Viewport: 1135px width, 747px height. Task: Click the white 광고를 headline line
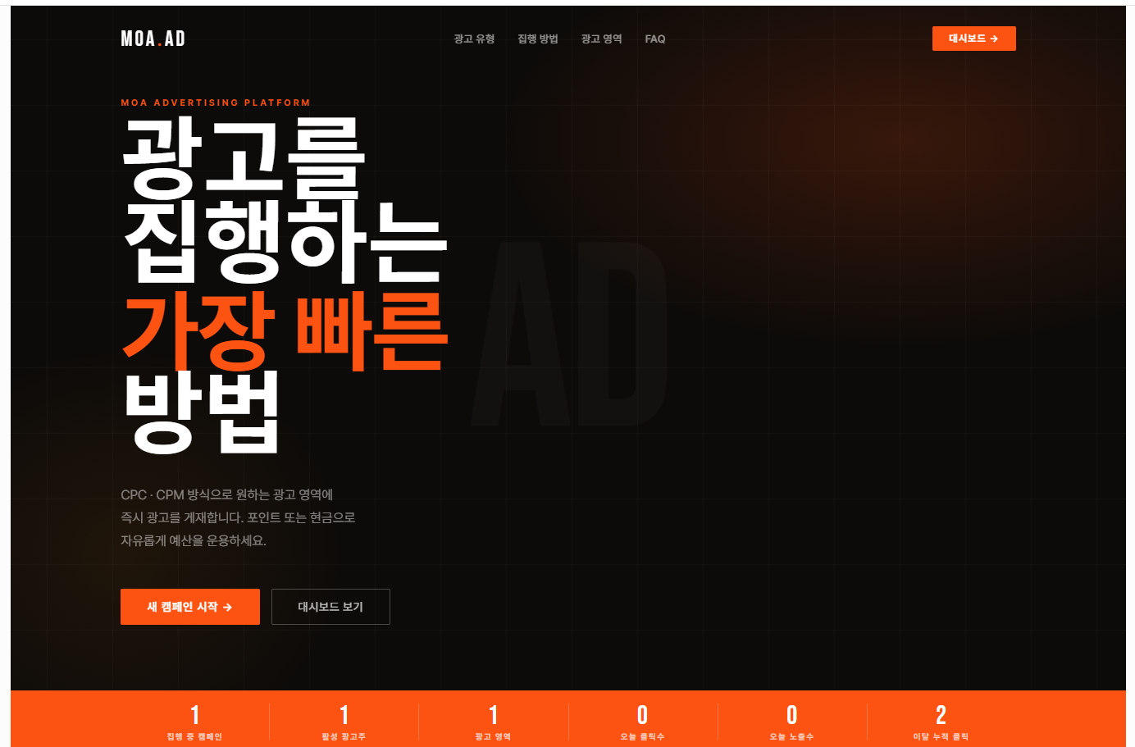(244, 155)
